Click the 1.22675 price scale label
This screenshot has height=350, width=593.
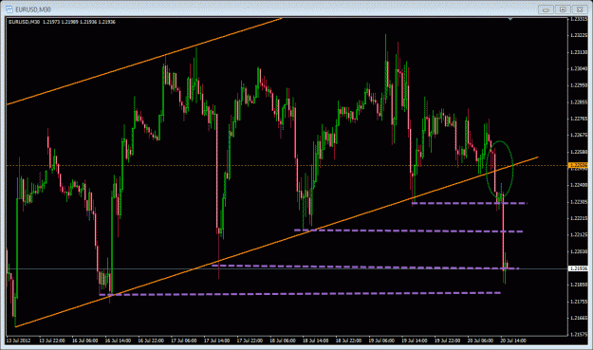pyautogui.click(x=579, y=135)
